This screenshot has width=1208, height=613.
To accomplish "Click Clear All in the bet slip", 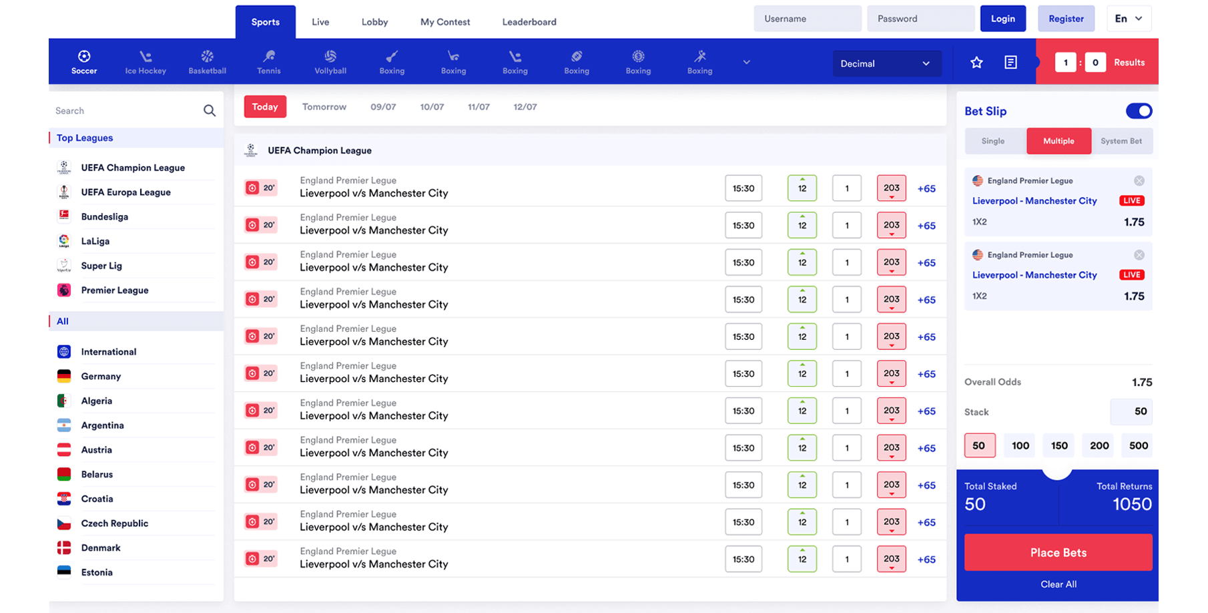I will click(x=1059, y=584).
